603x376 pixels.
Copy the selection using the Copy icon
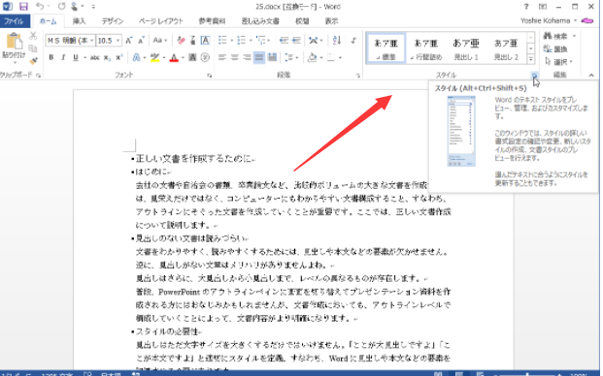[33, 48]
